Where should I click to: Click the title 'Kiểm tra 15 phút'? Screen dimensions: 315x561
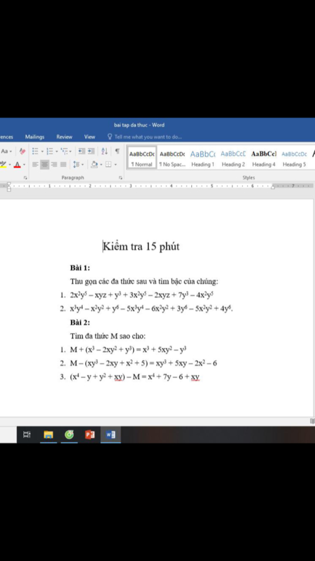[141, 247]
